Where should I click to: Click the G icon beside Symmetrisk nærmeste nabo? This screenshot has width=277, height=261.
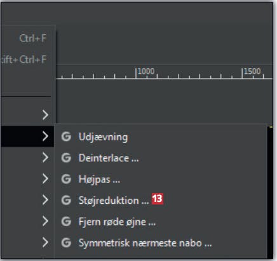66,243
